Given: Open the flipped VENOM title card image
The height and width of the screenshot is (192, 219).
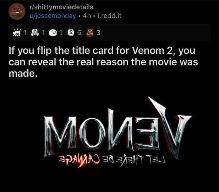Looking at the screenshot, I should (x=118, y=132).
